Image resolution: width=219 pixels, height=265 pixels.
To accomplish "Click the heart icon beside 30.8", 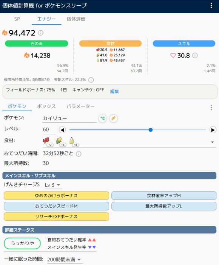I will click(173, 55).
